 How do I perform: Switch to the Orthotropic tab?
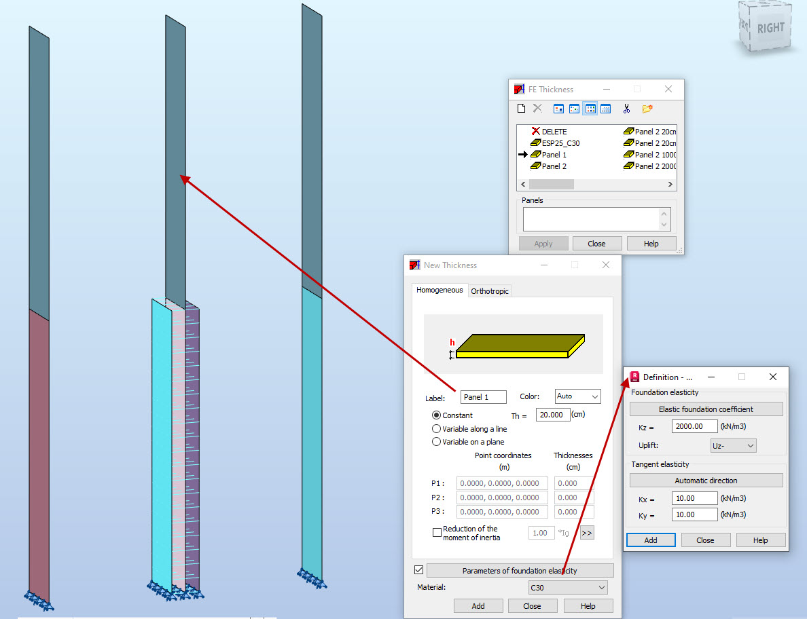point(490,290)
